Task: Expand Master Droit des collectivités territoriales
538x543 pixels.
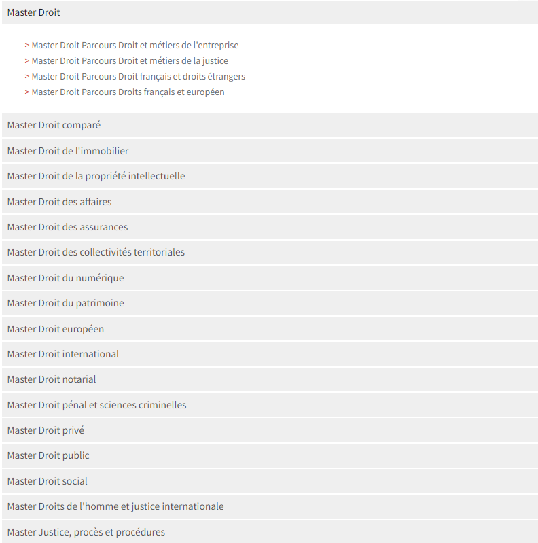Action: point(270,252)
